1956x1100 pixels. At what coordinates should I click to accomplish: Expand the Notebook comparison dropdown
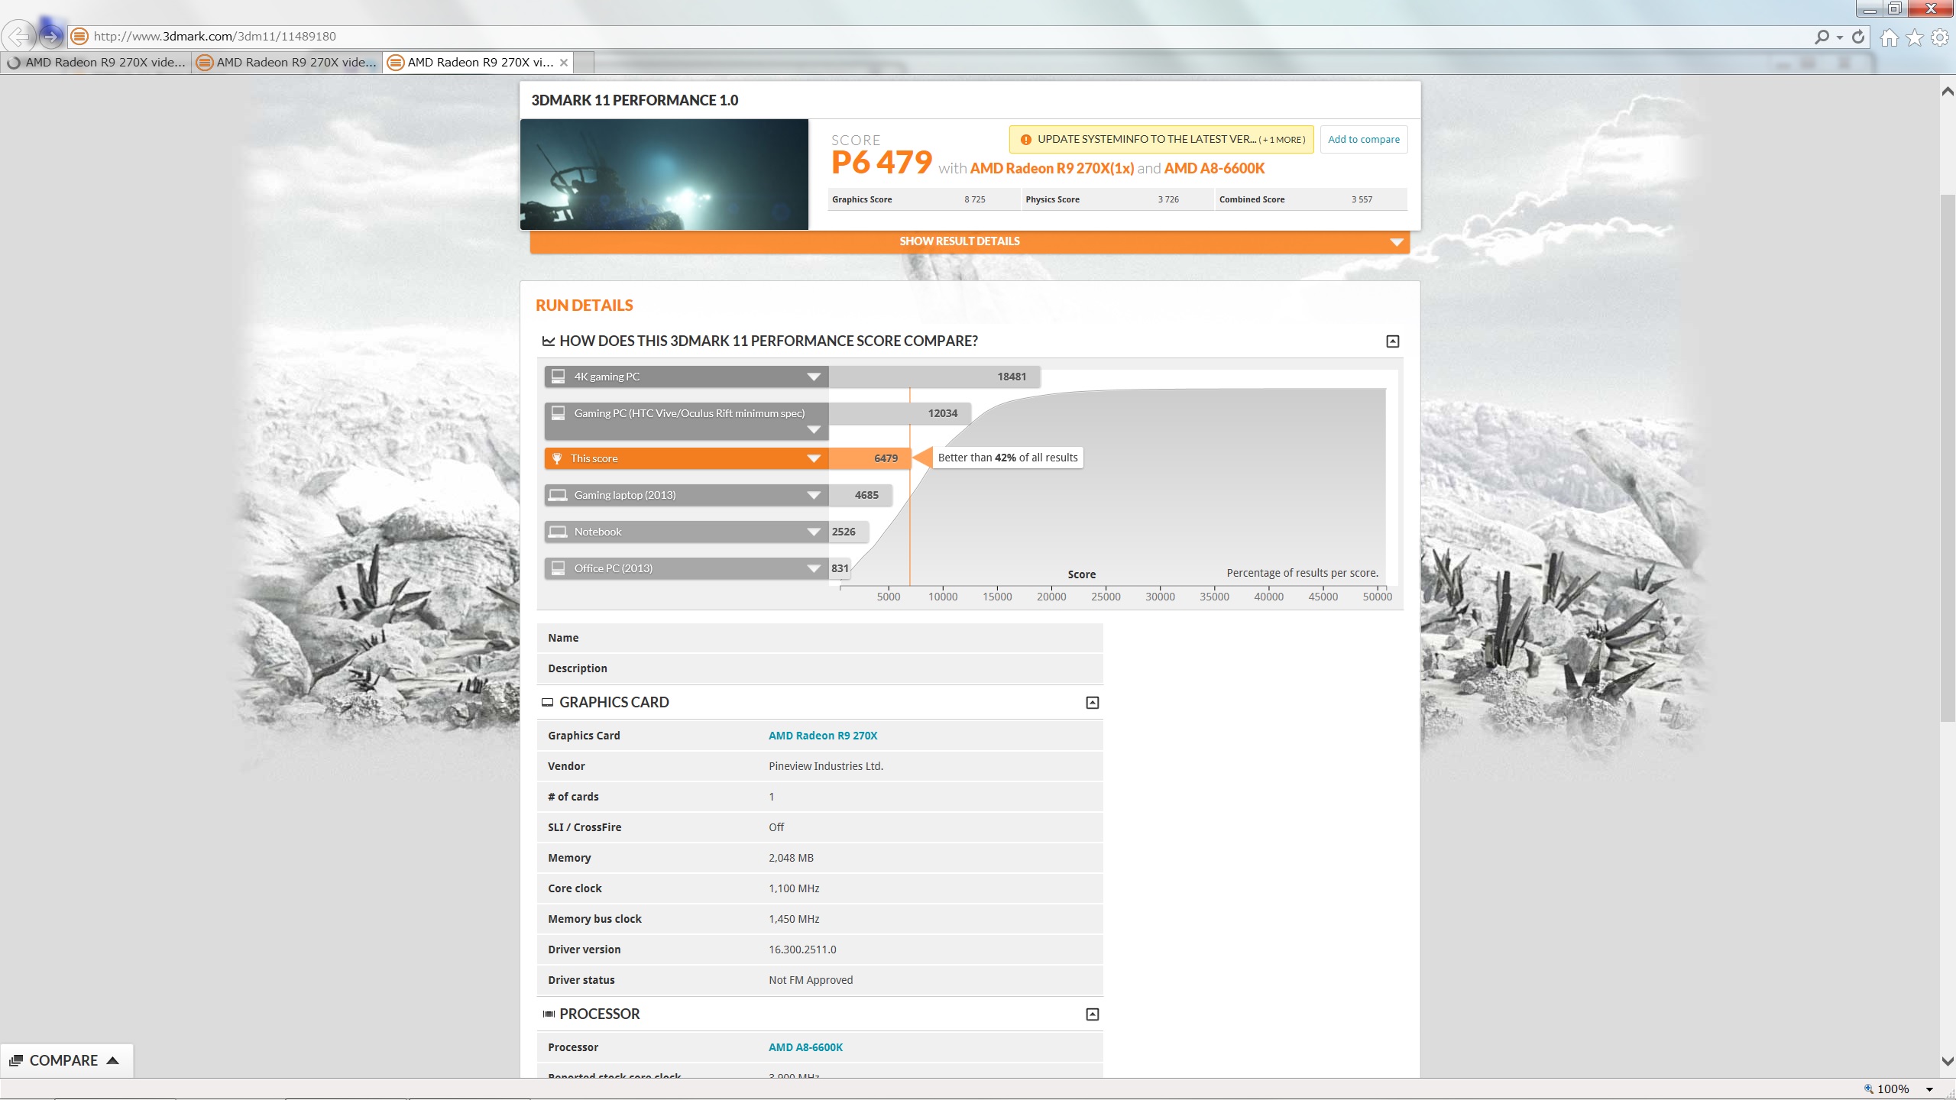813,532
